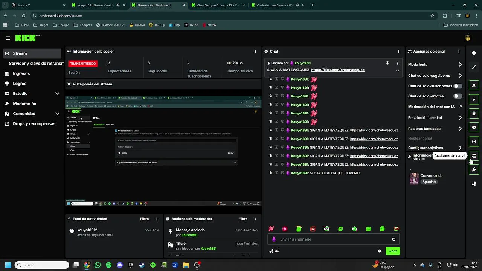Viewport: 482px width, 271px height.
Task: Open Spotify from the taskbar
Action: 109,265
